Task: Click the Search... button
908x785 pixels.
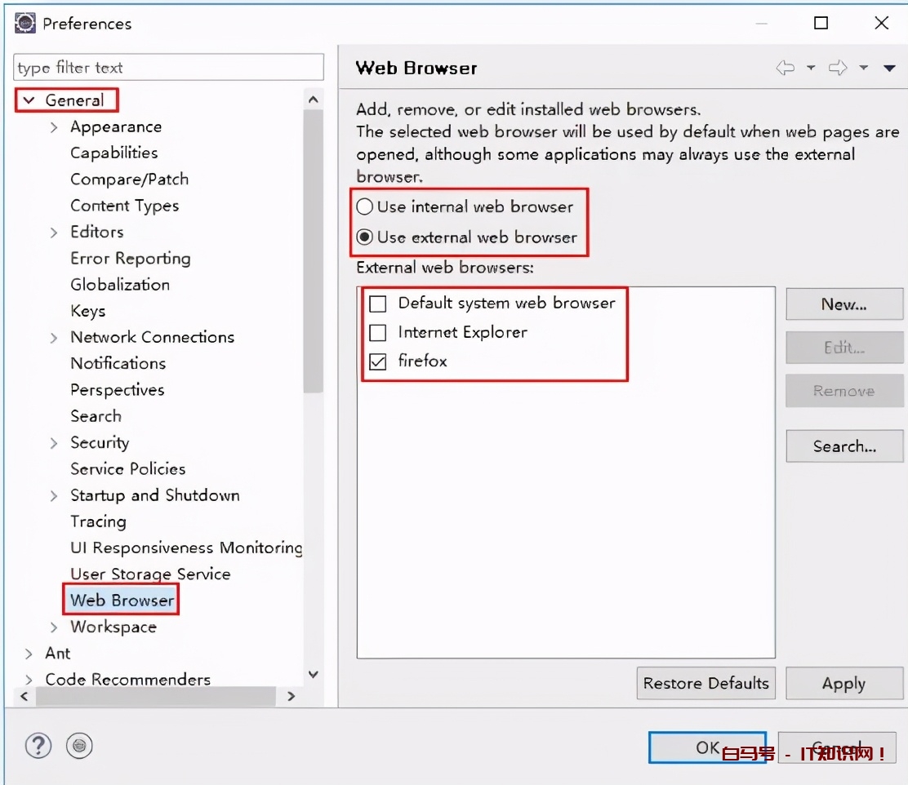Action: (843, 446)
